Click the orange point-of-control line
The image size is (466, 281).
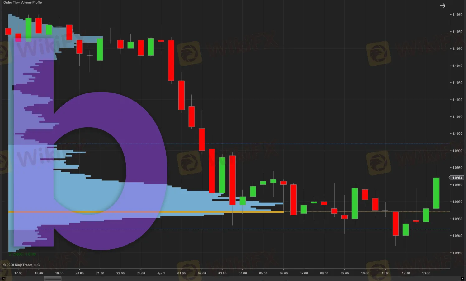(x=146, y=212)
